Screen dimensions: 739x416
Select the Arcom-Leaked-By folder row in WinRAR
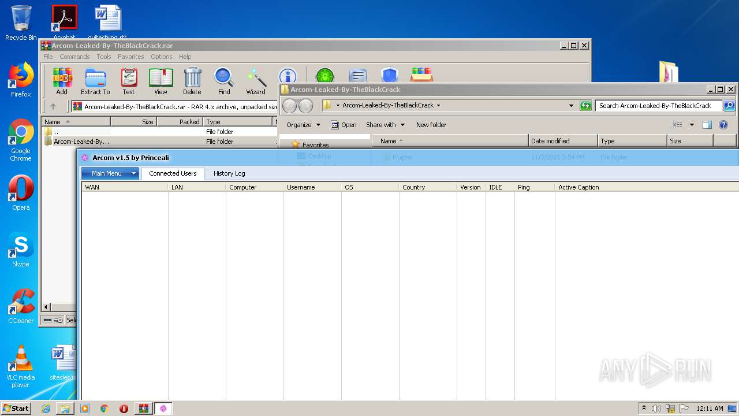click(x=159, y=142)
